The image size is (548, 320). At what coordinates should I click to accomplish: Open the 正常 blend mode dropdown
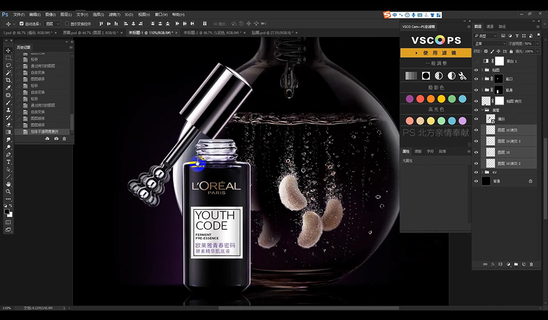click(x=490, y=44)
